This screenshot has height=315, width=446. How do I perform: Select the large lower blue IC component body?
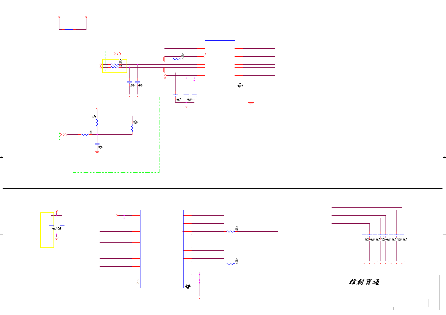tap(162, 249)
